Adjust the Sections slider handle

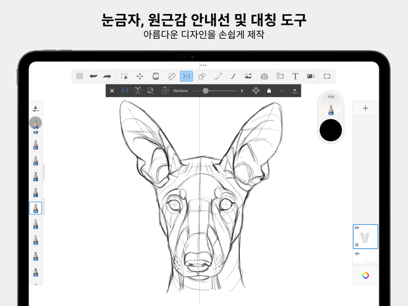tap(206, 91)
